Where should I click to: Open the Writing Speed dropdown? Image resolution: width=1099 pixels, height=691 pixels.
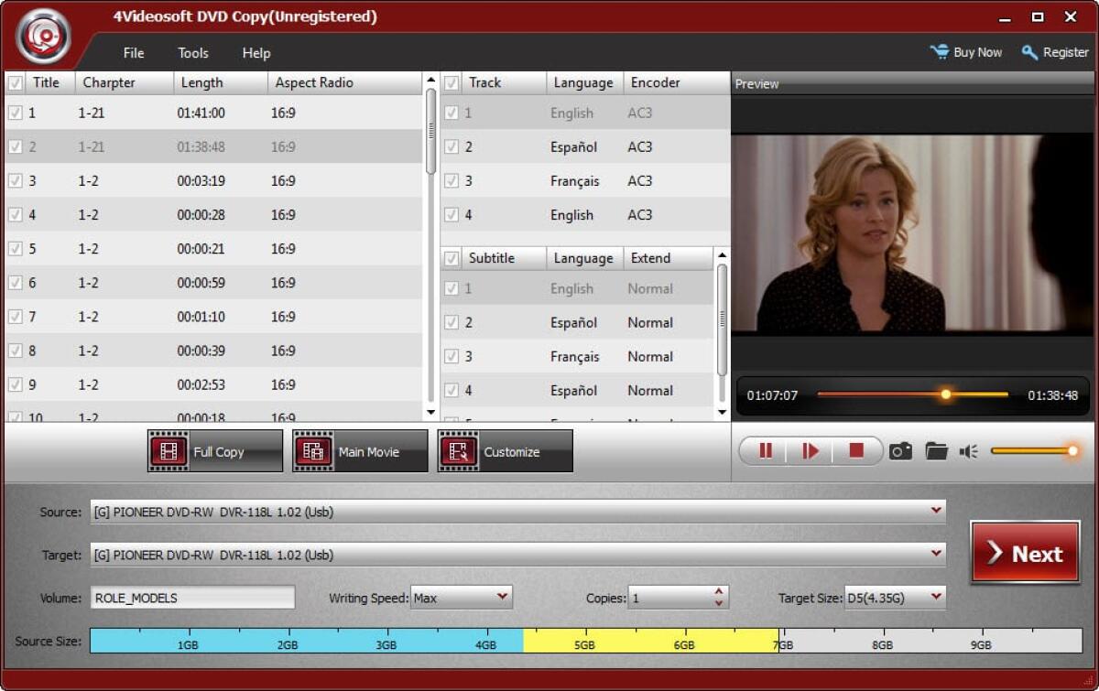coord(502,598)
